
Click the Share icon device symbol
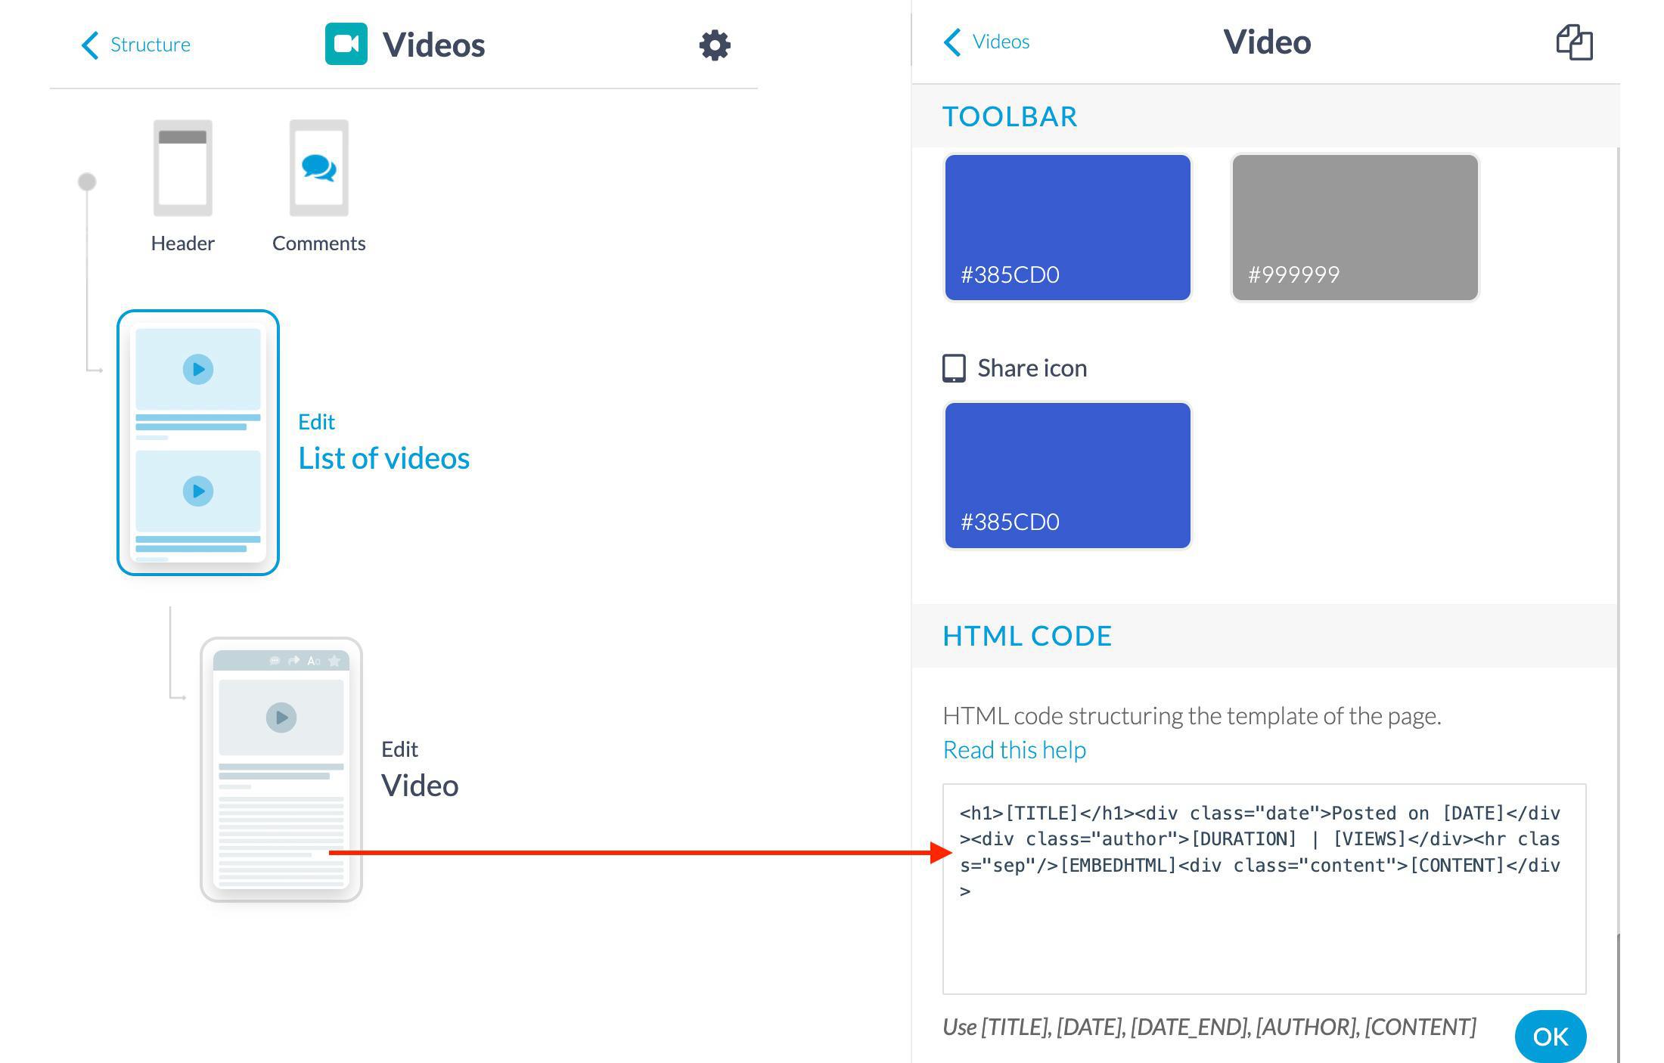tap(954, 368)
